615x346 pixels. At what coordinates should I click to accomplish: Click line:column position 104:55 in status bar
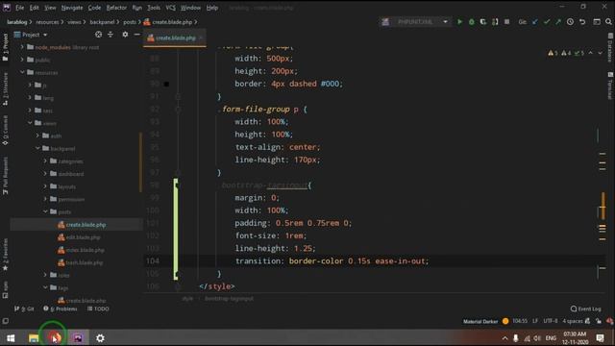point(520,321)
